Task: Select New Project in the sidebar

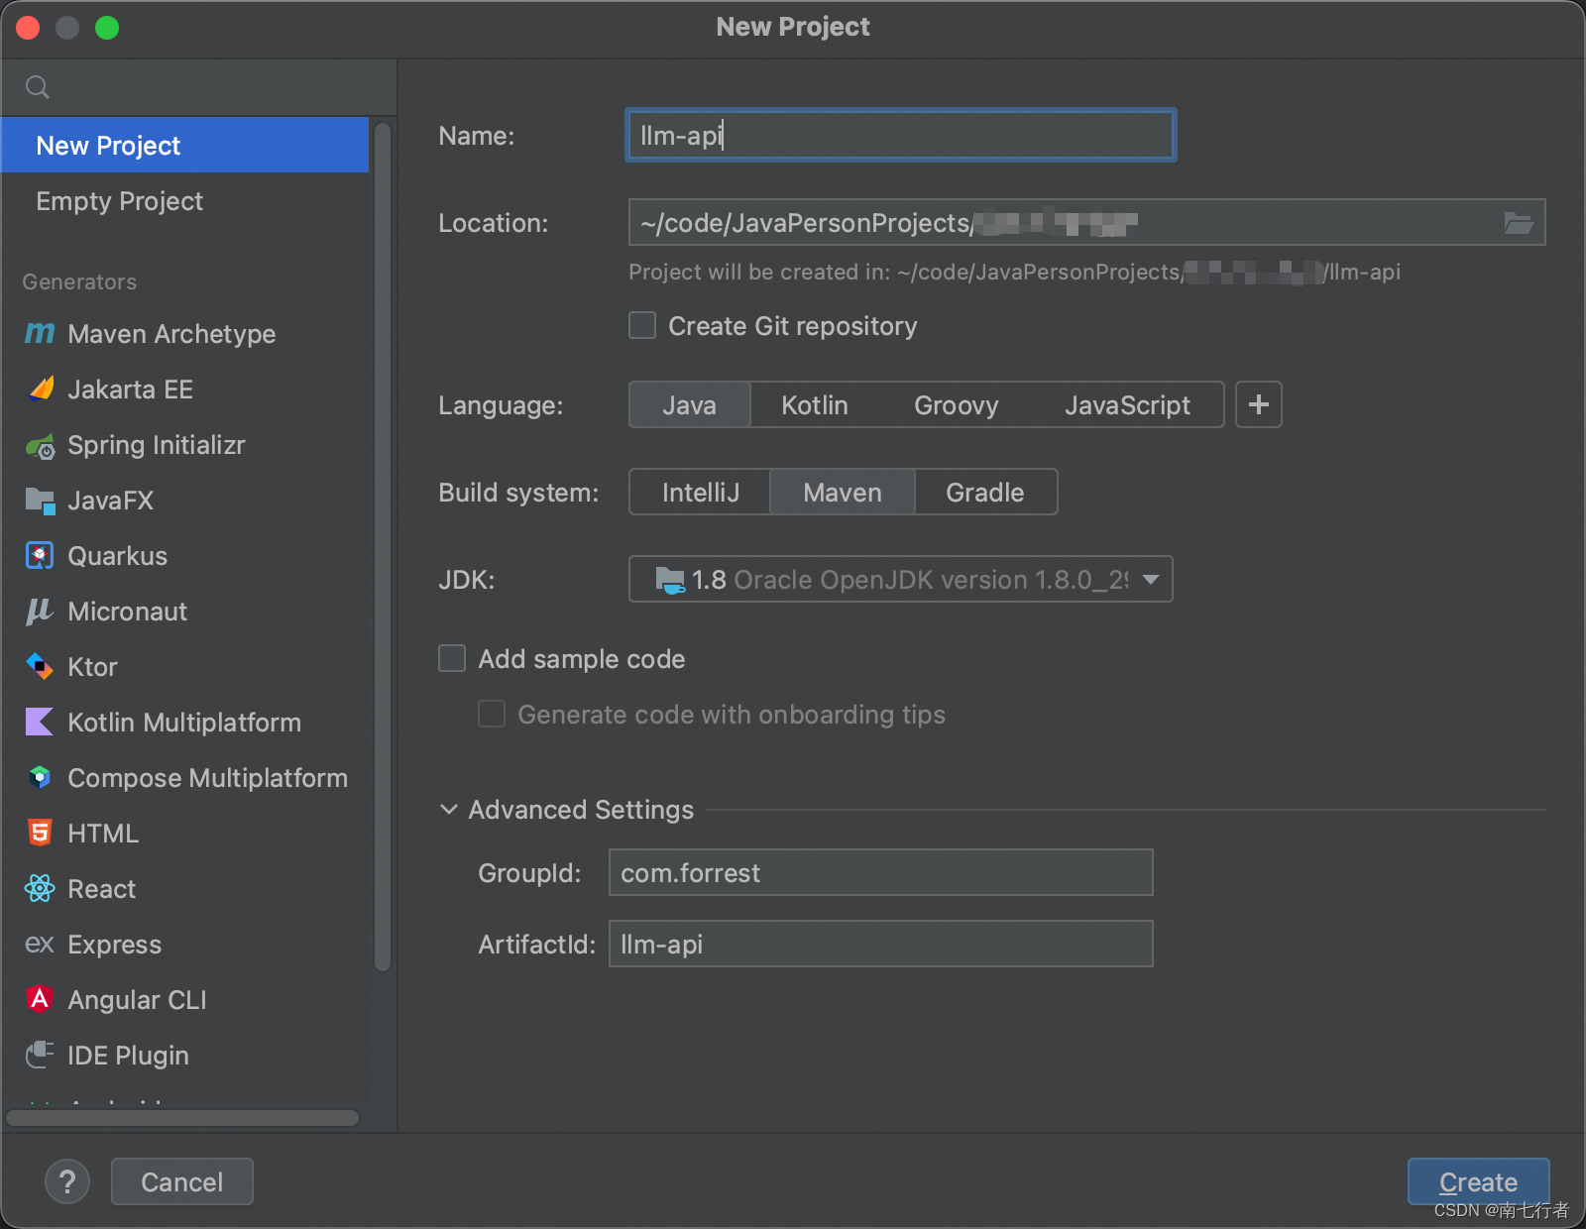Action: tap(185, 146)
